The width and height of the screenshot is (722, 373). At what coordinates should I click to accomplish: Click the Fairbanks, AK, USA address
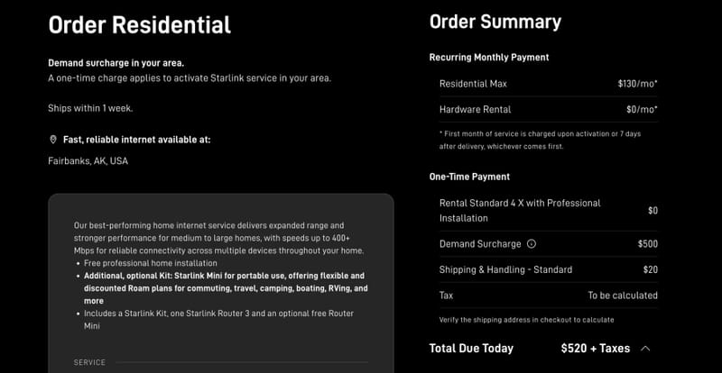88,161
